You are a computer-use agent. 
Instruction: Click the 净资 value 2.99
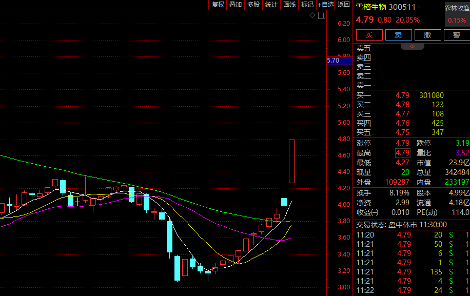[x=402, y=203]
